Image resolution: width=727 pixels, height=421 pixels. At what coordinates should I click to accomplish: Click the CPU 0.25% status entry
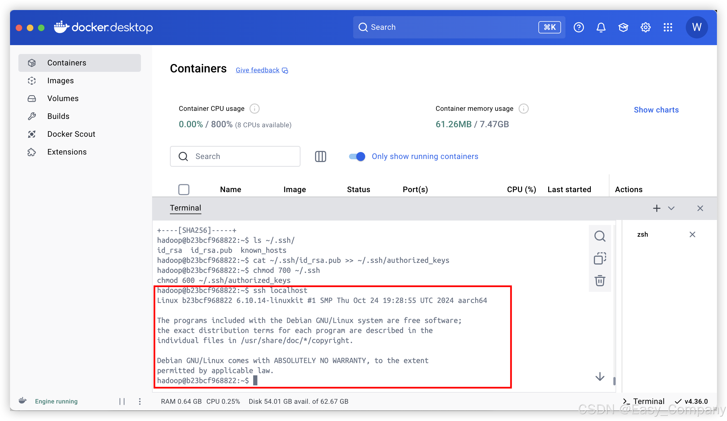(223, 402)
